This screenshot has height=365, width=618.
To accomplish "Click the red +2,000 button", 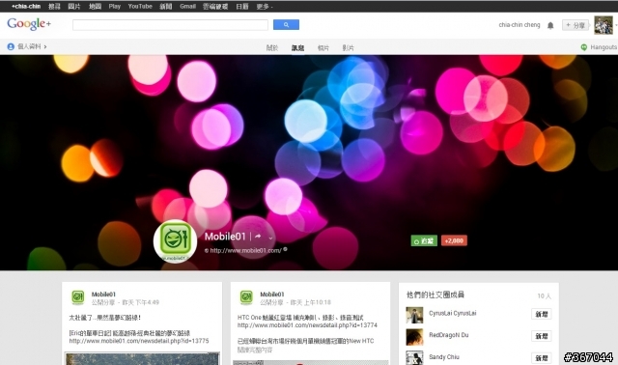I will pos(454,240).
